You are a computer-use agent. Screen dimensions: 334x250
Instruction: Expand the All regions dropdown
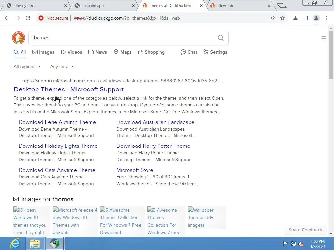point(27,66)
